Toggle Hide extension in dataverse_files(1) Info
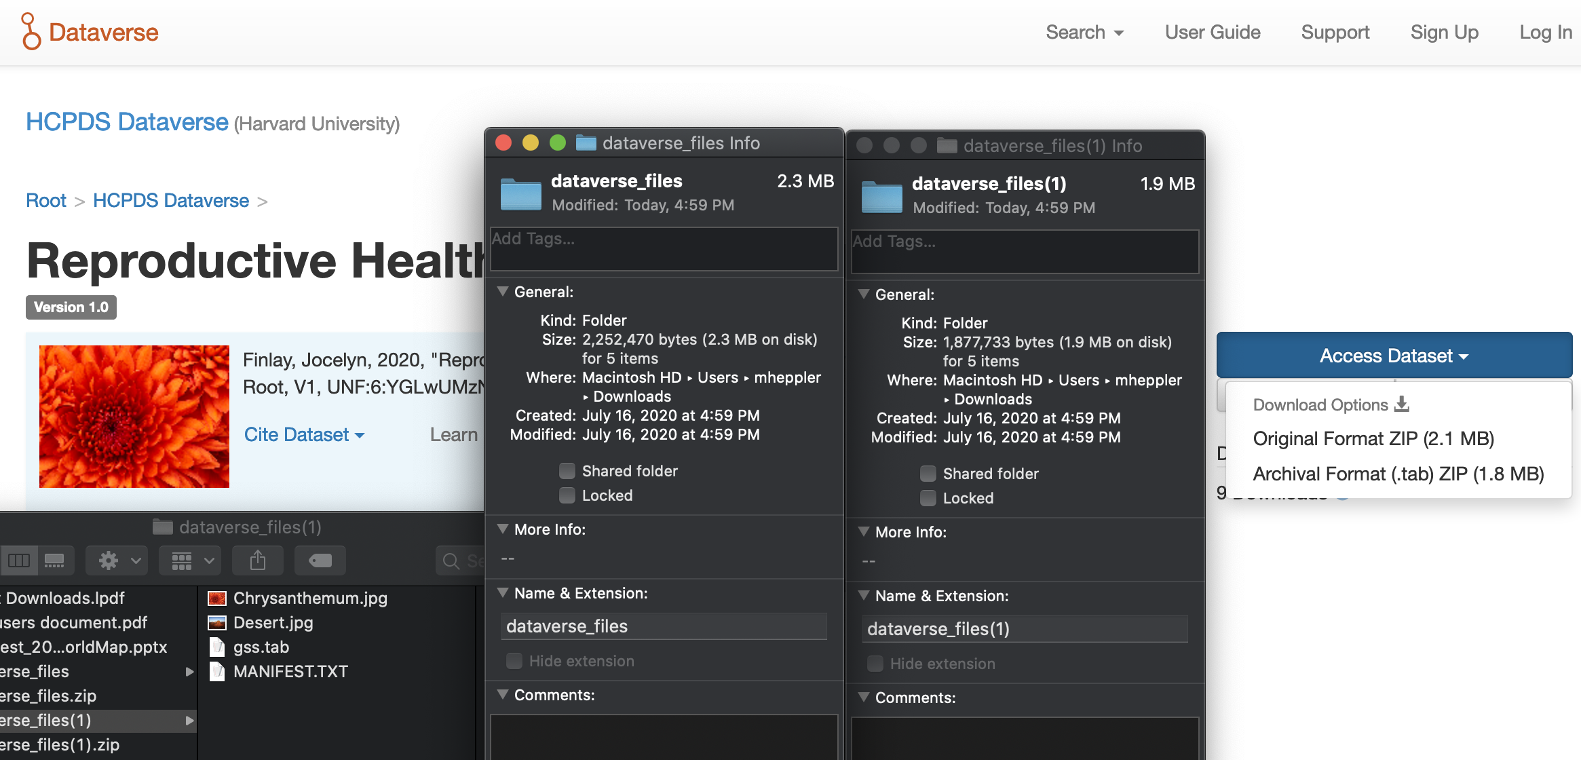 coord(875,664)
